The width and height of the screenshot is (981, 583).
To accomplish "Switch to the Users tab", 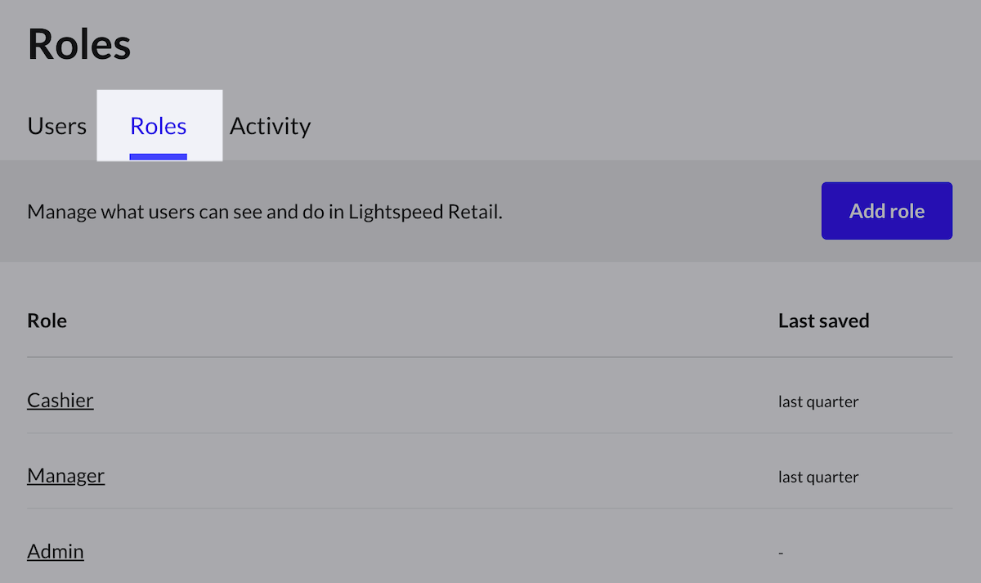I will [56, 127].
